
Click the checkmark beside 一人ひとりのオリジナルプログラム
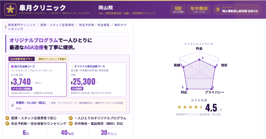click(70, 118)
